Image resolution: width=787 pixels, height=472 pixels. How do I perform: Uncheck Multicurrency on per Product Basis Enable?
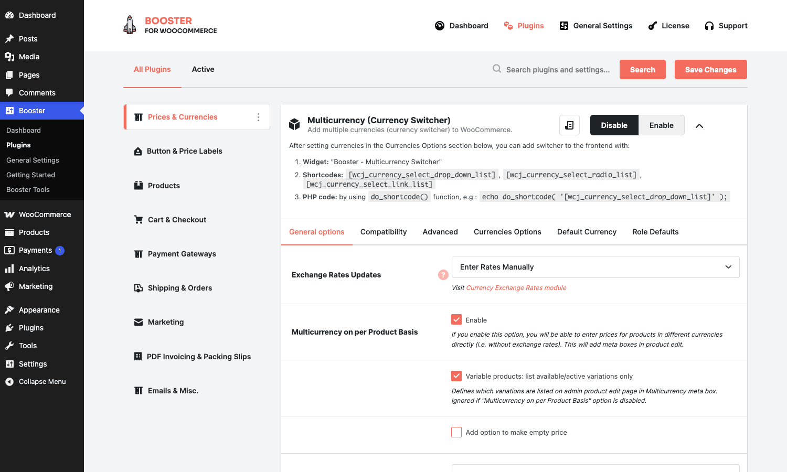pyautogui.click(x=456, y=320)
